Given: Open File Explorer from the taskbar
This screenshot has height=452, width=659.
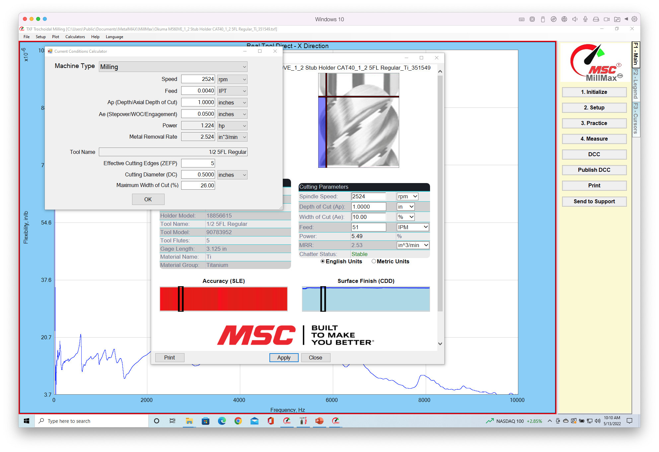Looking at the screenshot, I should 189,421.
